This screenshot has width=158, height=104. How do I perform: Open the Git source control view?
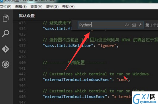pos(6,49)
